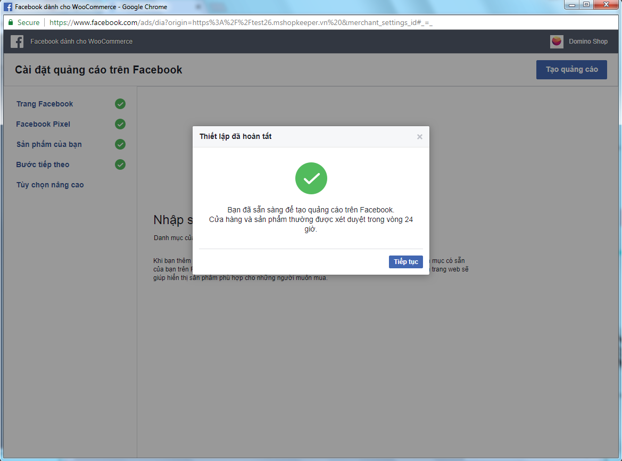
Task: Click the Tạo quảng cáo button
Action: tap(571, 69)
